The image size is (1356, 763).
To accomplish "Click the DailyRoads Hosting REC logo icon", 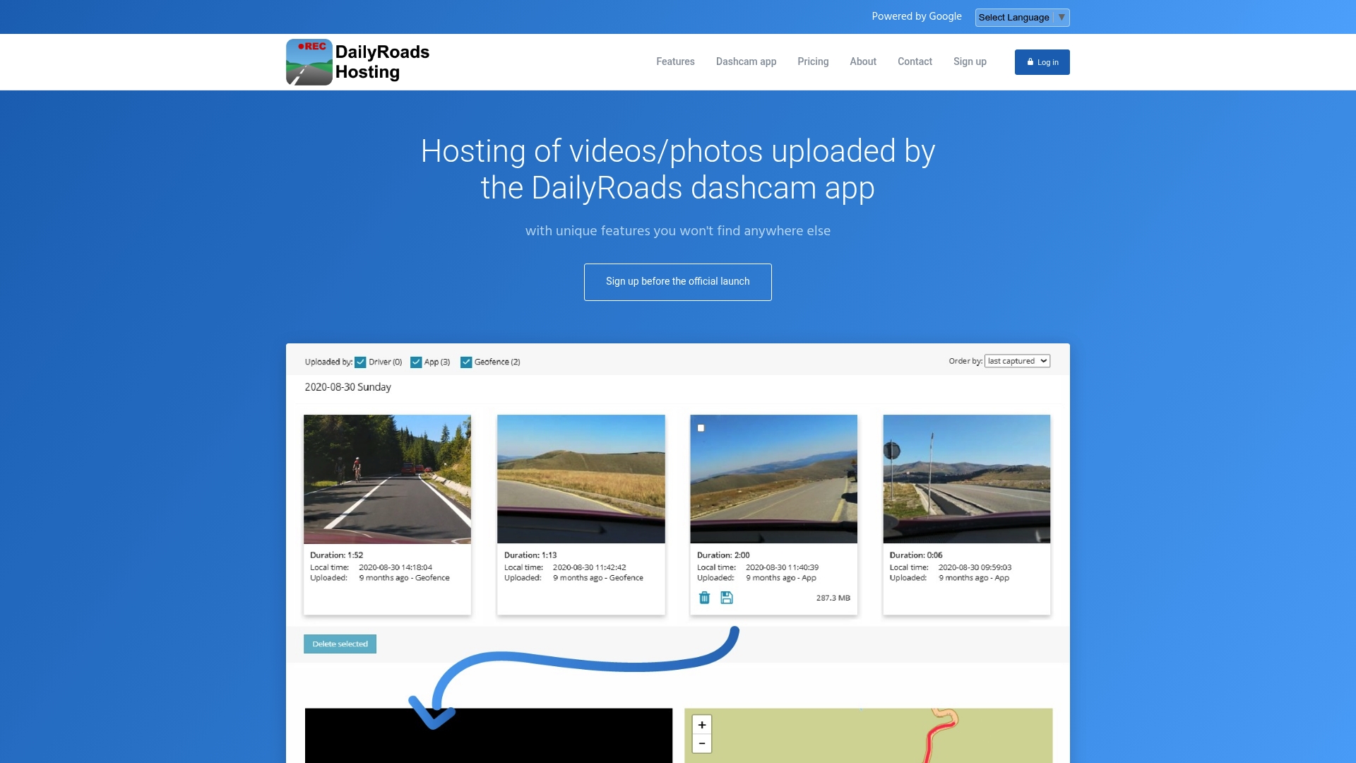I will pos(309,62).
